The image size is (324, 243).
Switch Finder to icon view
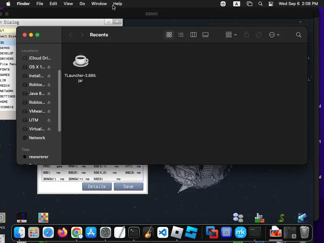pyautogui.click(x=169, y=35)
